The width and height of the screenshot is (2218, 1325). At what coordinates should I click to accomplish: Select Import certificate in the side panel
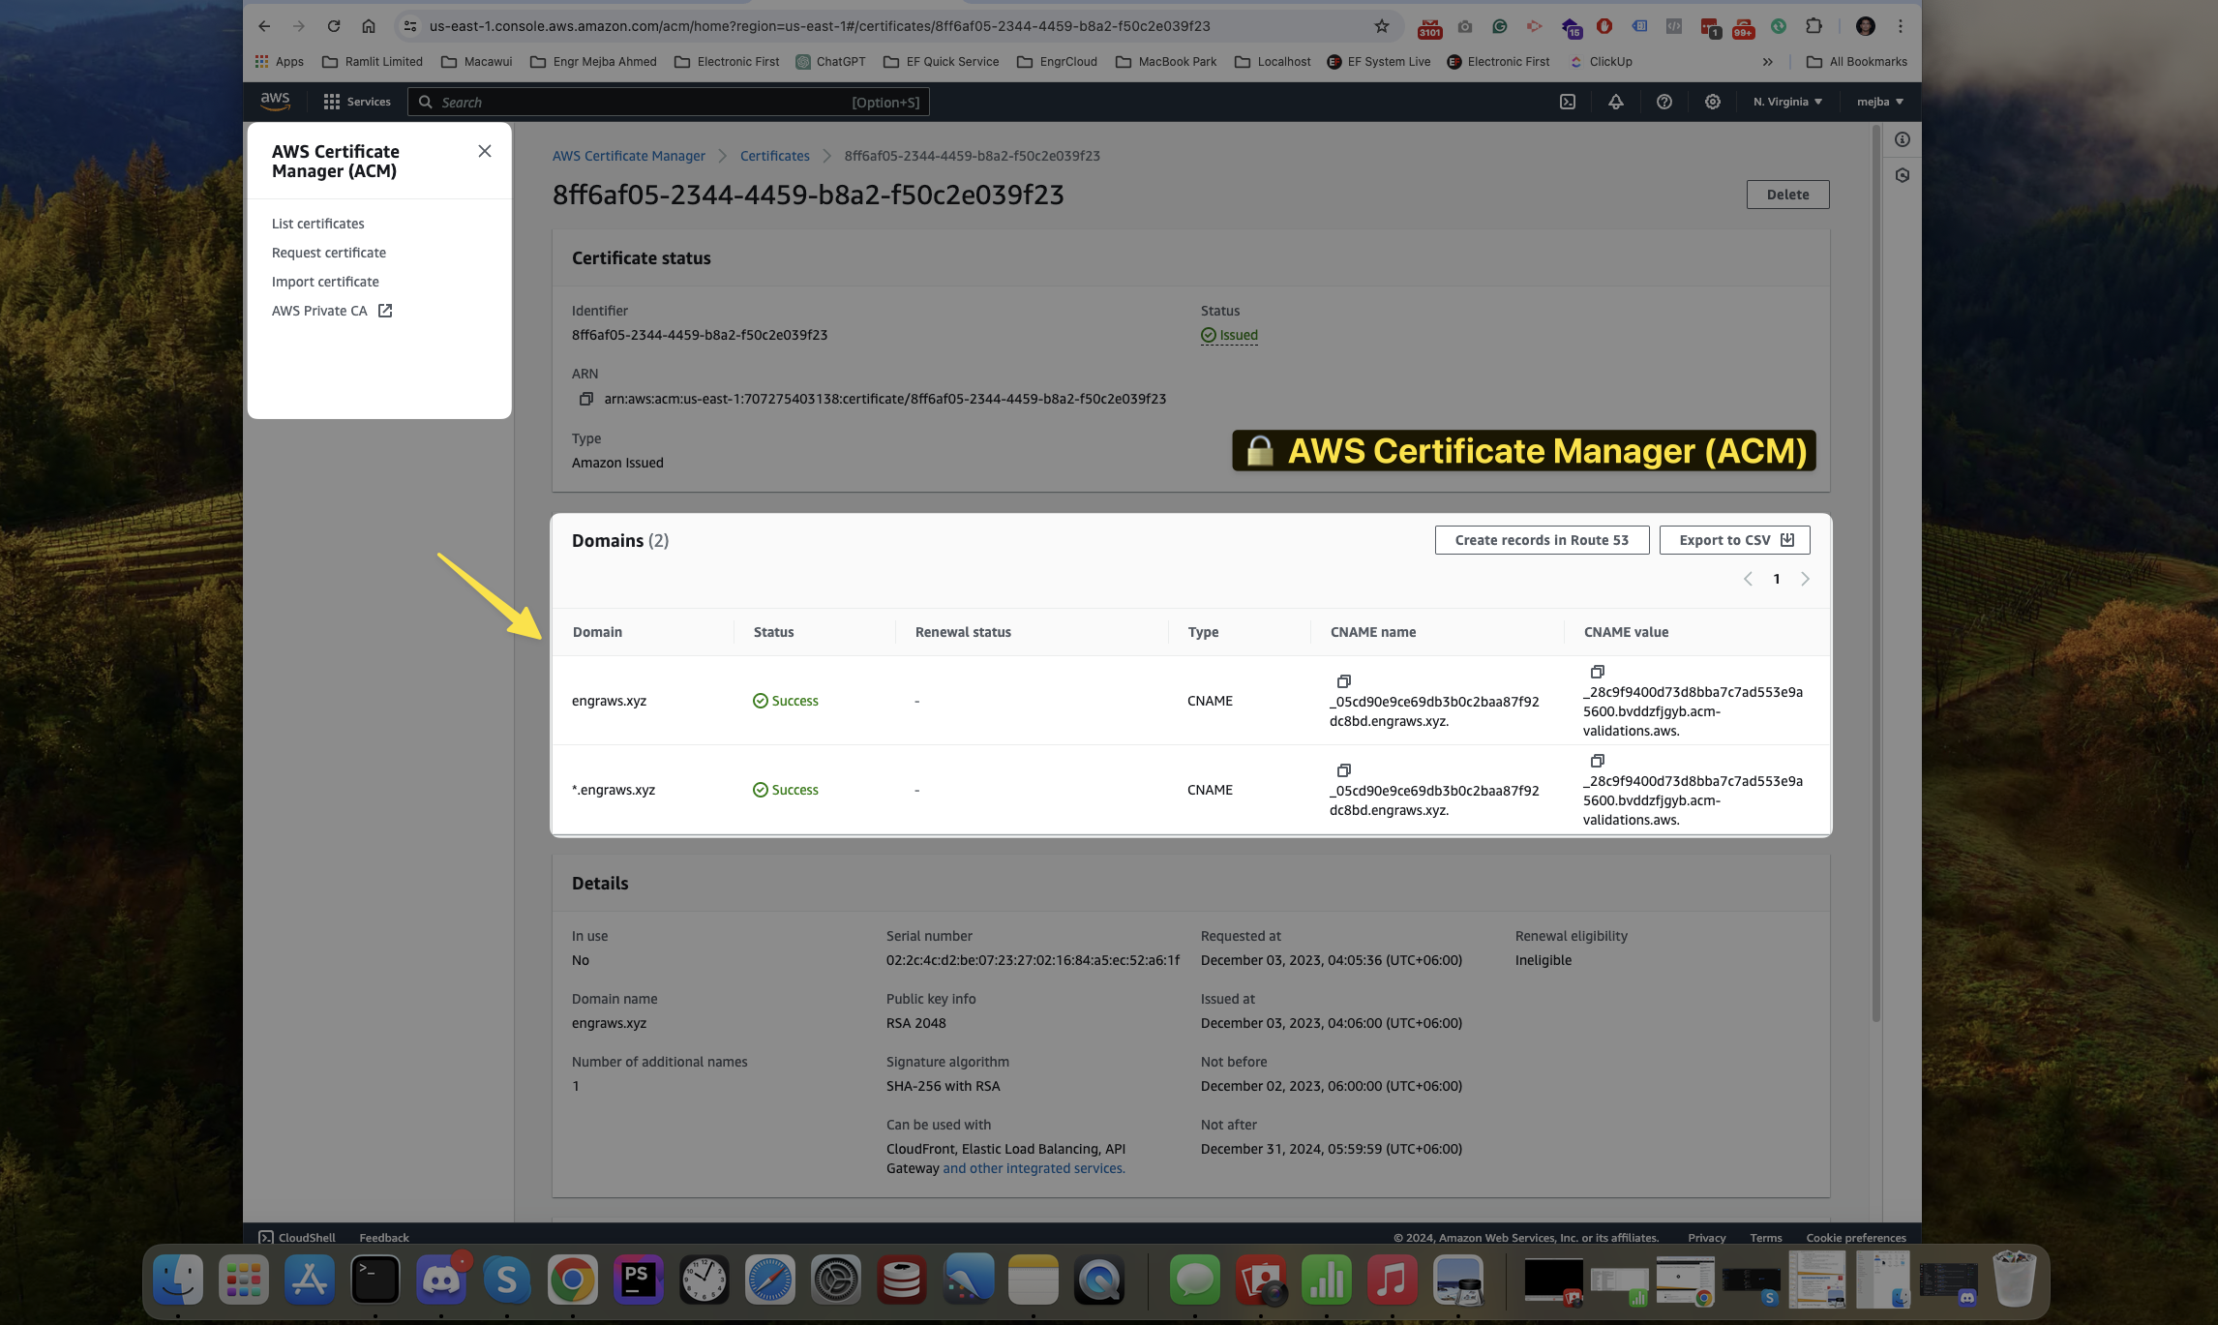tap(325, 282)
